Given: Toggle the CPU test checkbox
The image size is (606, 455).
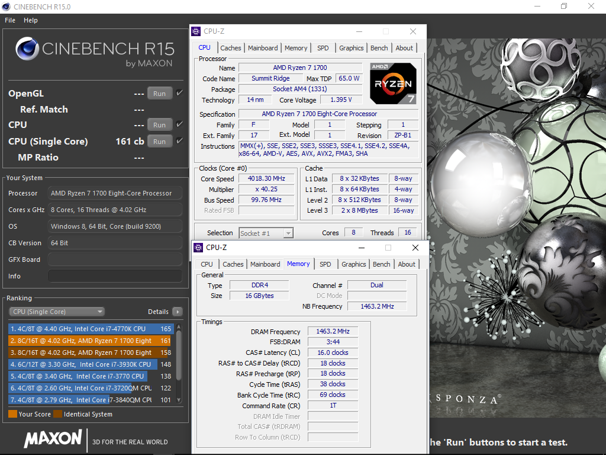Looking at the screenshot, I should click(179, 124).
